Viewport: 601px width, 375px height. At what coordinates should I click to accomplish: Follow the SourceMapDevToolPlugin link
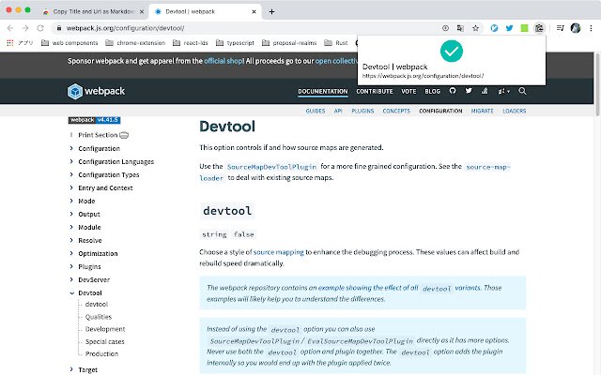pyautogui.click(x=271, y=167)
